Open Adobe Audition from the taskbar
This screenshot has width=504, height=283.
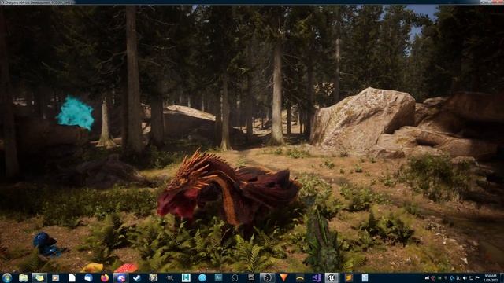(218, 277)
